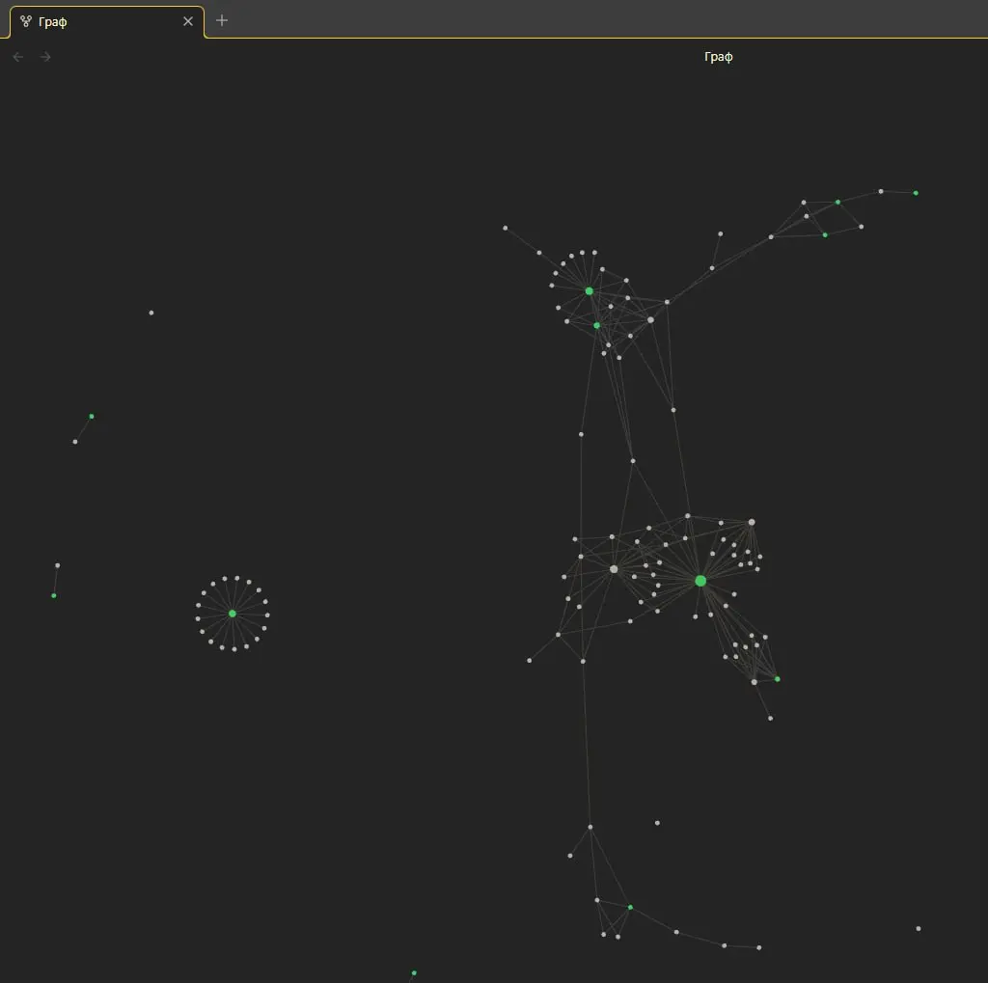
Task: Select the larger green node in the upper cluster
Action: 590,290
